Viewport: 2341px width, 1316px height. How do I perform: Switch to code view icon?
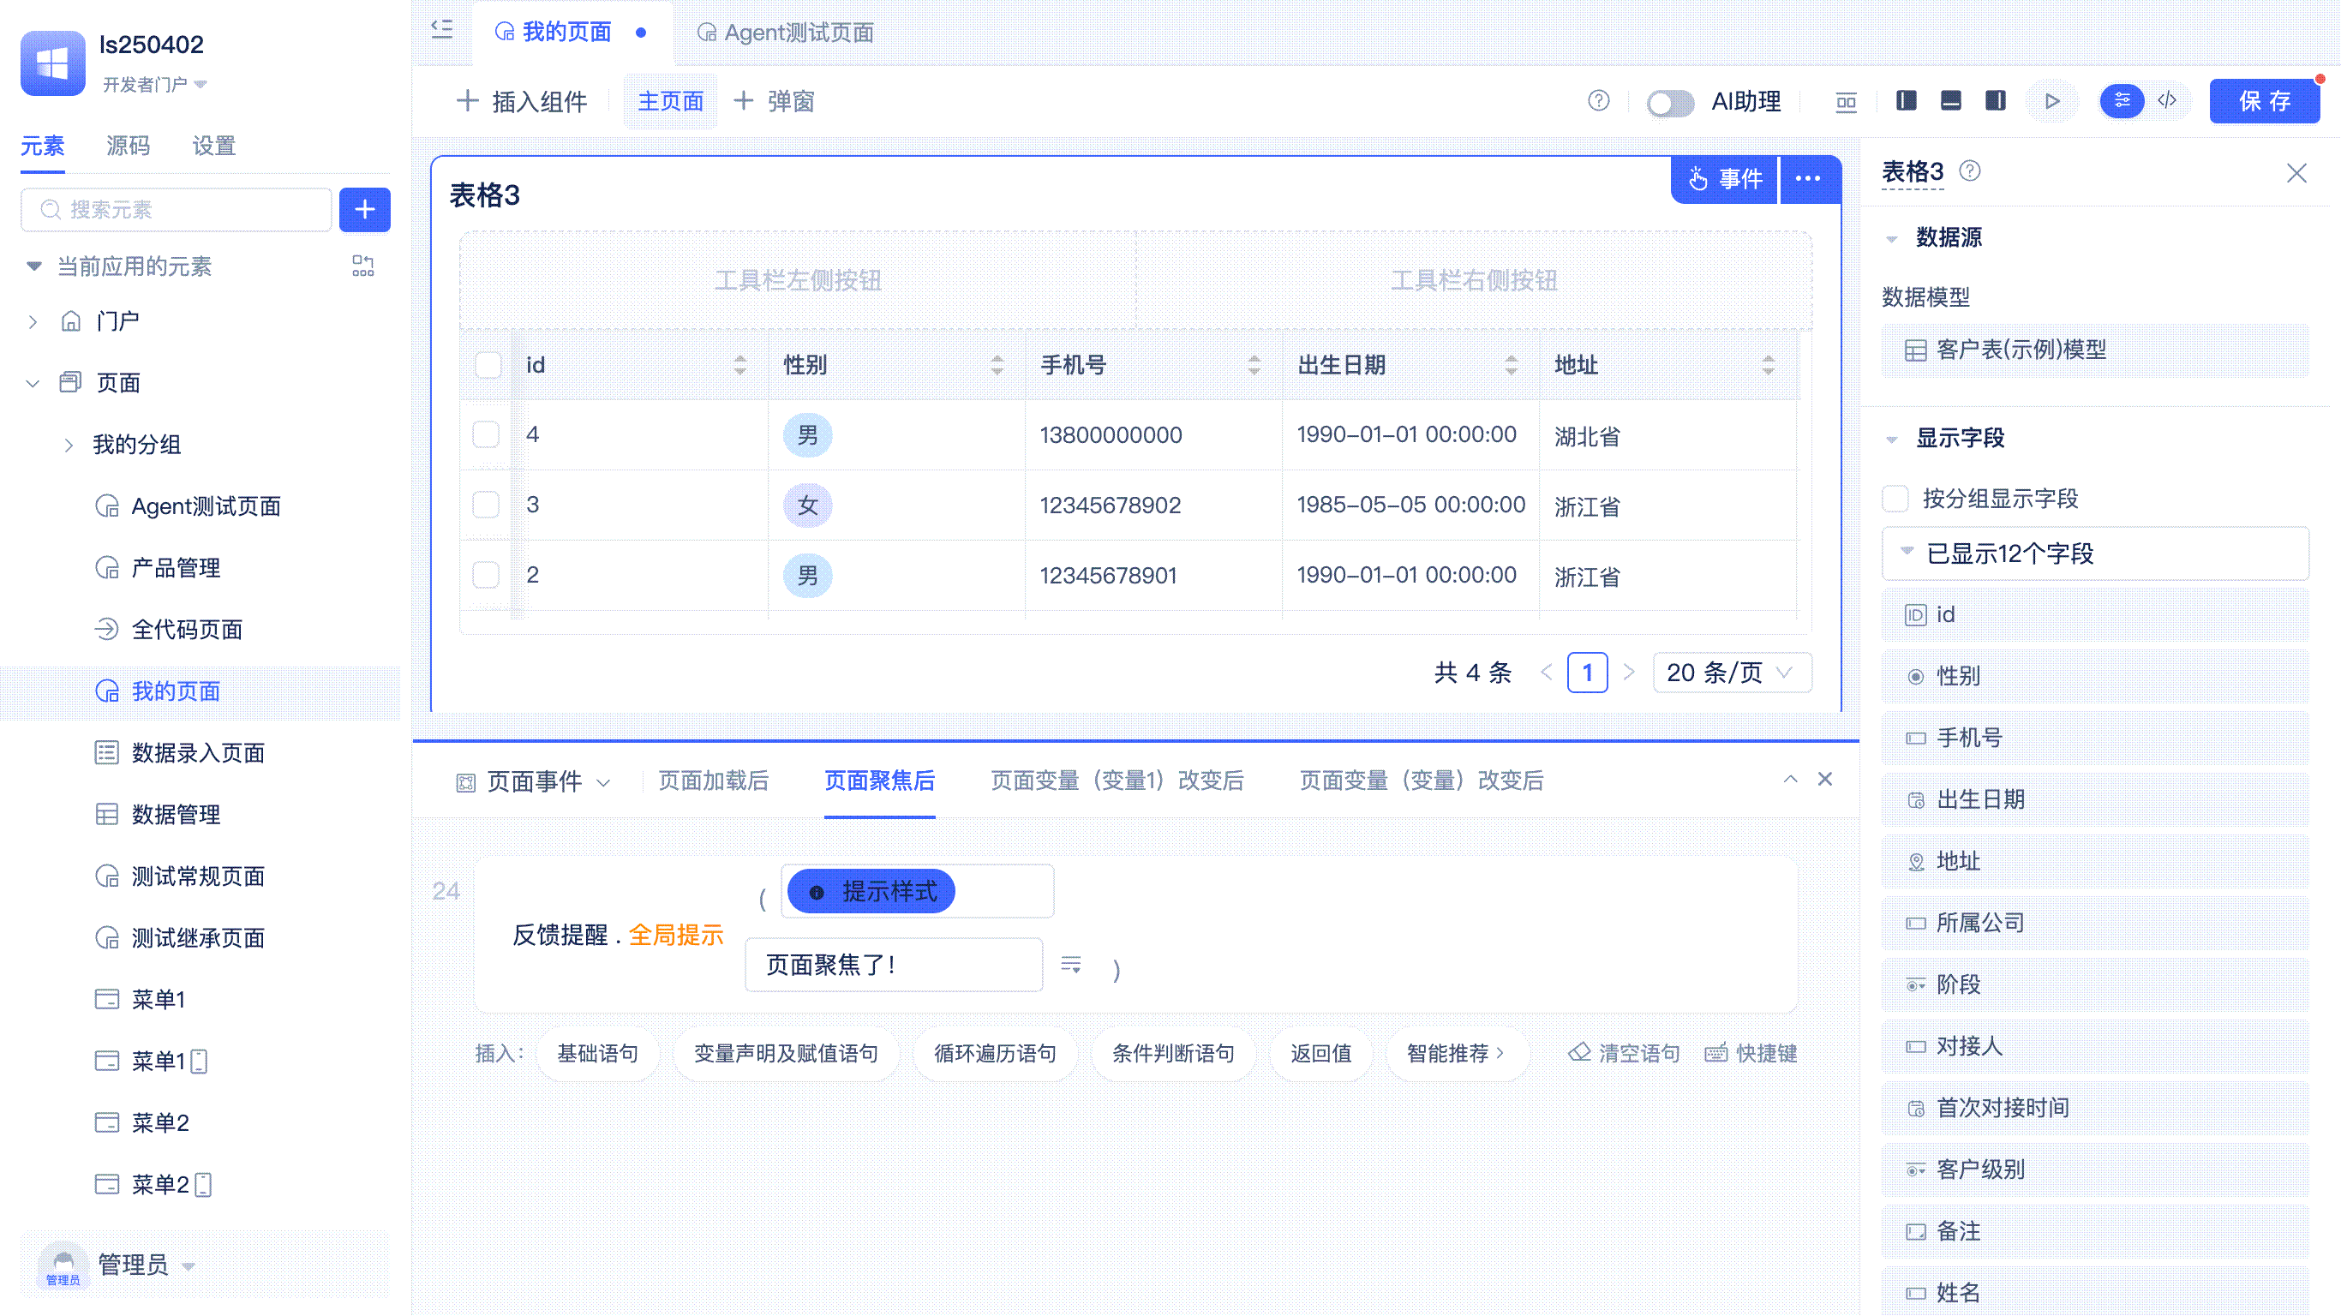(2167, 101)
